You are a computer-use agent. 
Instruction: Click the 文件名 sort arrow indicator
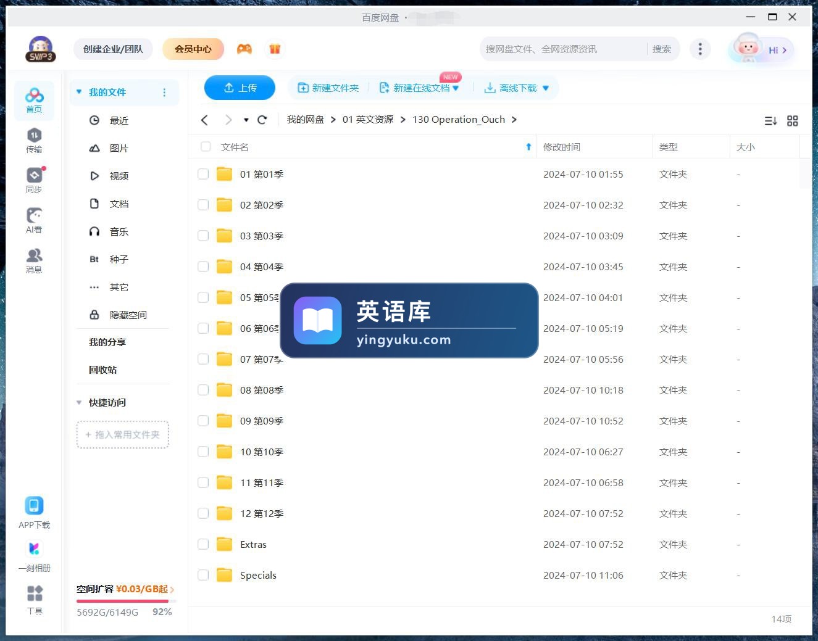coord(528,147)
